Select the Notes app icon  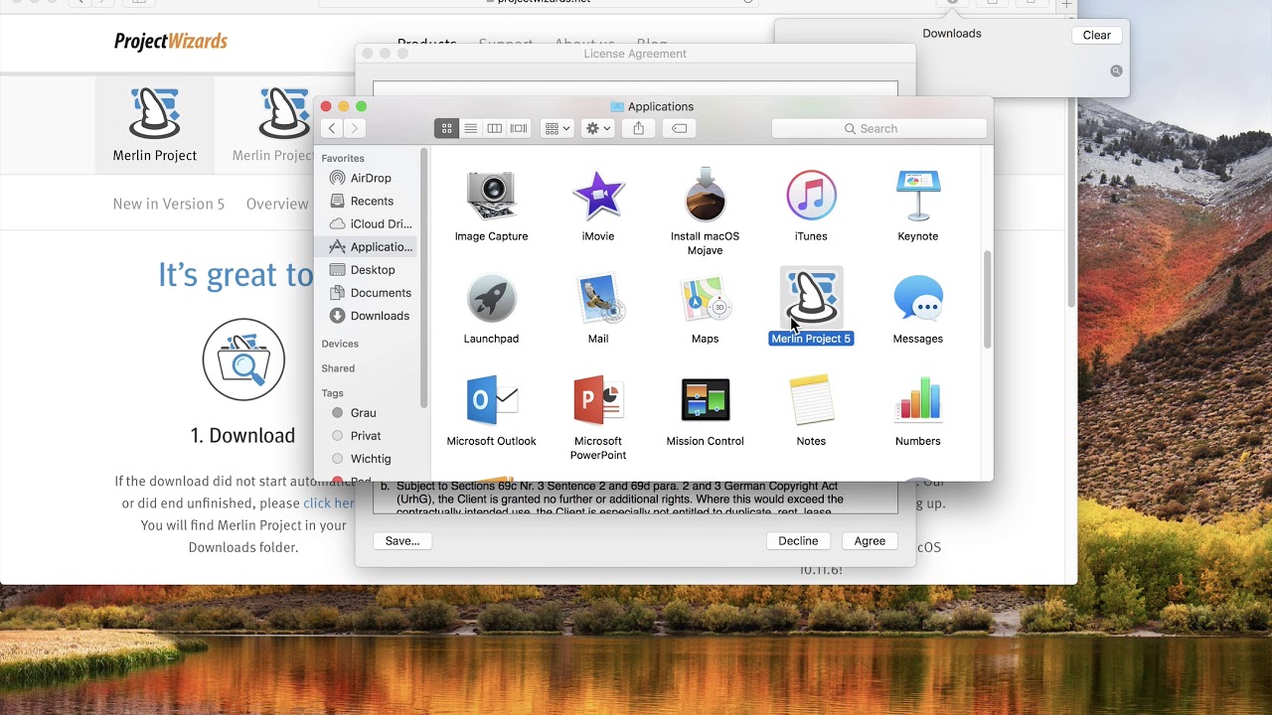click(811, 400)
